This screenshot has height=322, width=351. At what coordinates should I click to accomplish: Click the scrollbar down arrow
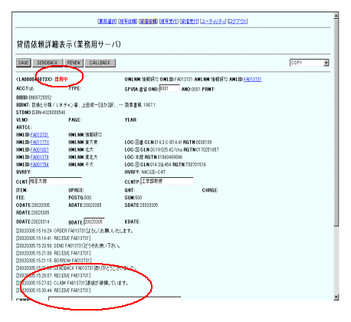[336, 297]
